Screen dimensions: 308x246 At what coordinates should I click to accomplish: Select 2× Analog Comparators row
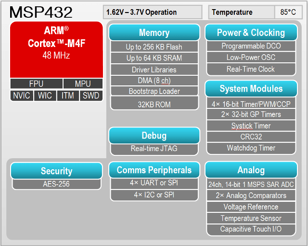(251, 195)
